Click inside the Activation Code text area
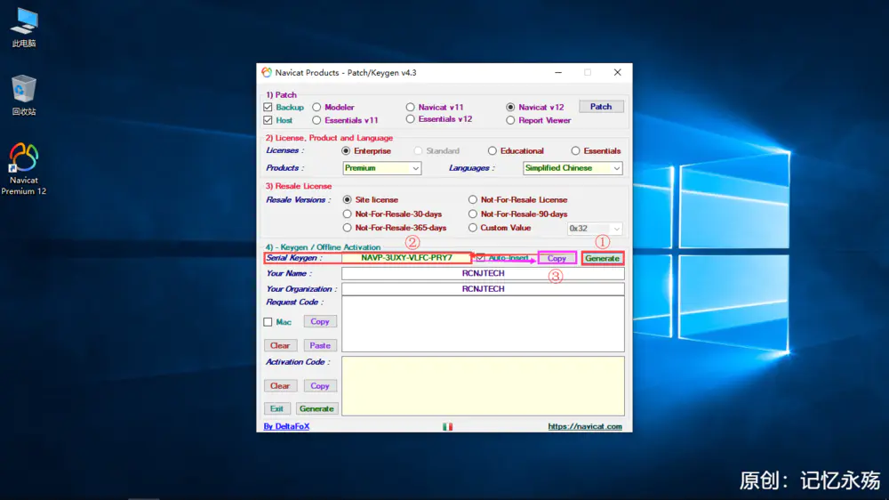Viewport: 889px width, 500px height. point(483,386)
